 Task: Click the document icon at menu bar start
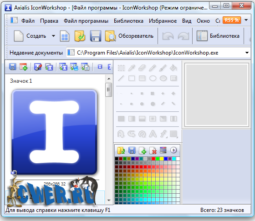pyautogui.click(x=14, y=20)
